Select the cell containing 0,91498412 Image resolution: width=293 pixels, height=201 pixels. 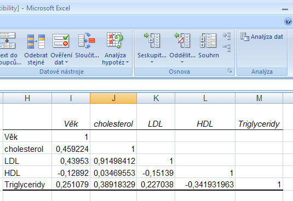pos(113,161)
